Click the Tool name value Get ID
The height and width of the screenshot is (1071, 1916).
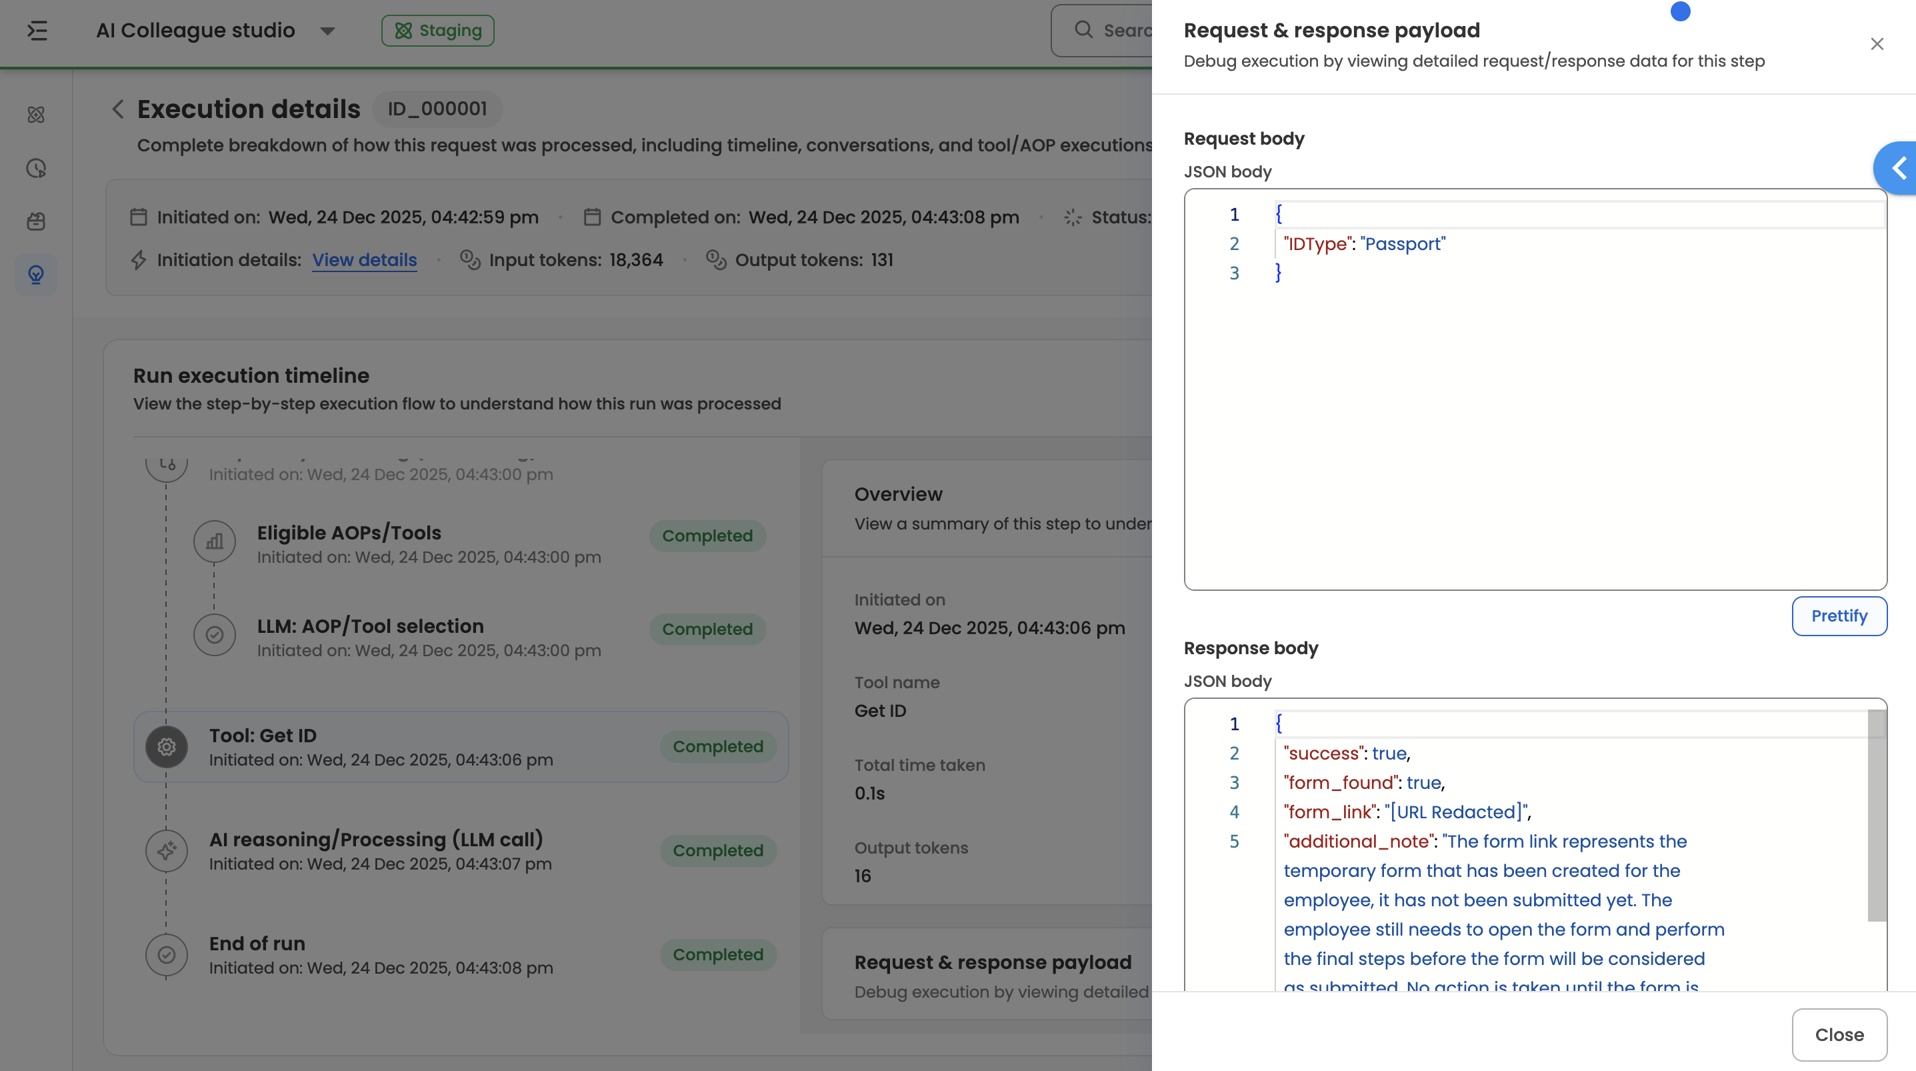881,711
